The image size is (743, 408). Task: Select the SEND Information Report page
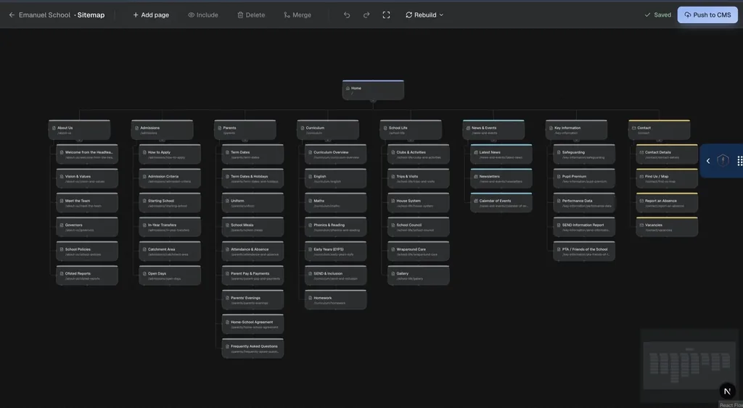[x=584, y=228]
